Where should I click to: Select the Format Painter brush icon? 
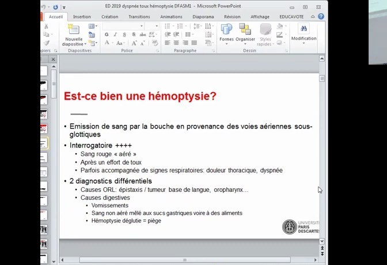(x=46, y=43)
